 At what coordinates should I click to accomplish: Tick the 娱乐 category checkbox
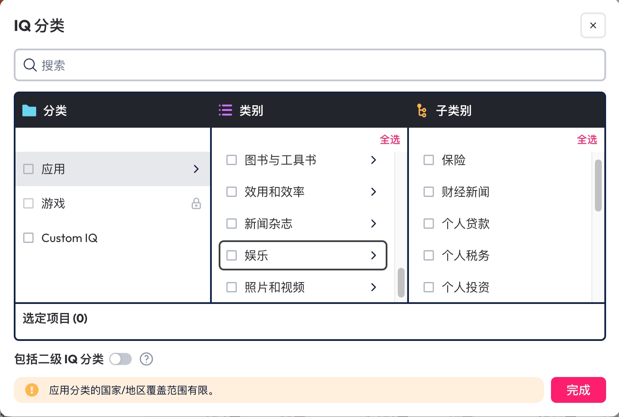[x=232, y=255]
